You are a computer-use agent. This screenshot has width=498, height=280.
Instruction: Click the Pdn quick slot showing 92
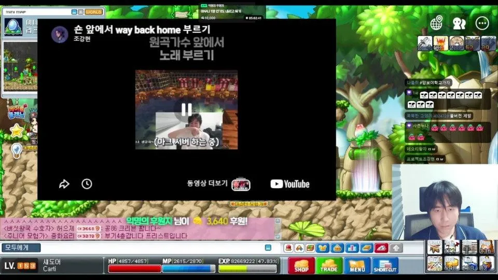point(486,263)
